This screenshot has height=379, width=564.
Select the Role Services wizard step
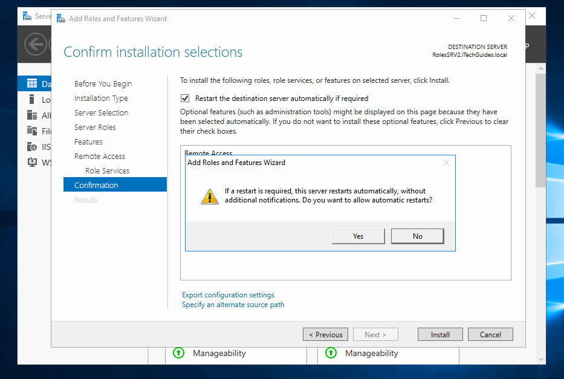[x=107, y=170]
